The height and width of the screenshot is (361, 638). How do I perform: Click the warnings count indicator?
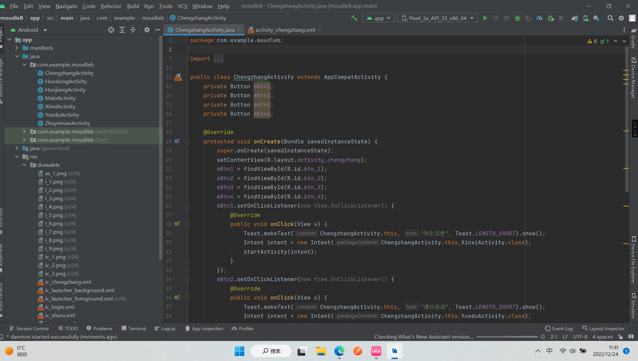click(x=592, y=41)
